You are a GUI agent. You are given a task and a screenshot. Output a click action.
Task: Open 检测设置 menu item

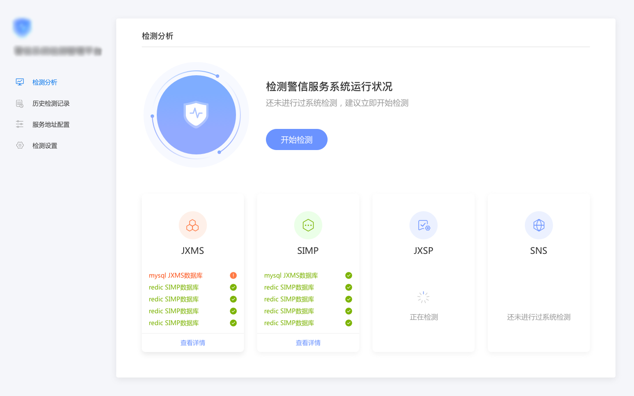coord(44,146)
